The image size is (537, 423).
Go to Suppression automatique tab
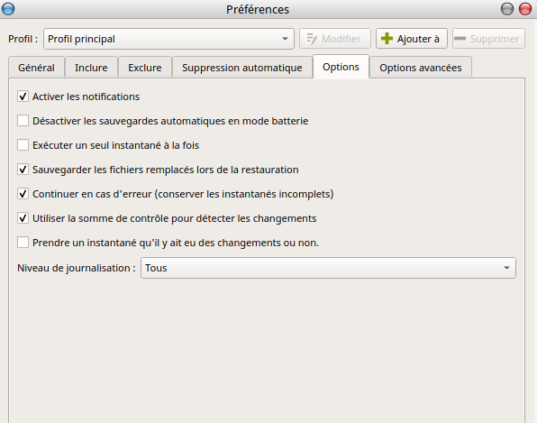[x=242, y=68]
